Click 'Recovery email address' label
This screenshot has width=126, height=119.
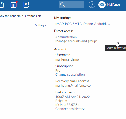[72, 81]
